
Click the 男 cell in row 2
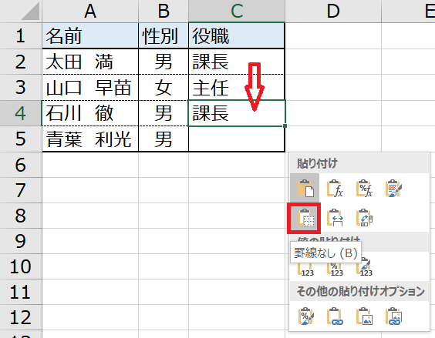pyautogui.click(x=164, y=62)
